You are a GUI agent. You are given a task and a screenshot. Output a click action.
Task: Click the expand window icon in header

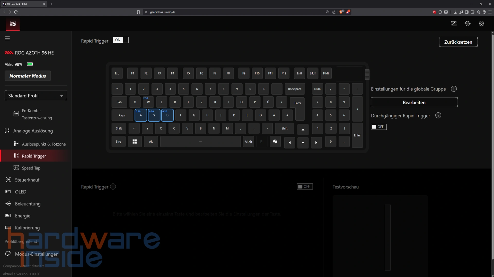tap(454, 24)
